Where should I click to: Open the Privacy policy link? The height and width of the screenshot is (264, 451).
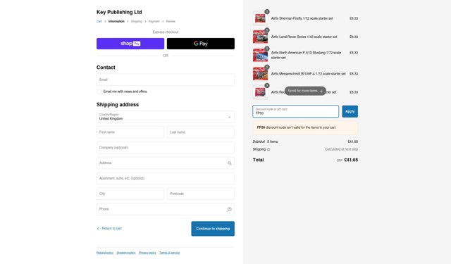click(x=147, y=253)
